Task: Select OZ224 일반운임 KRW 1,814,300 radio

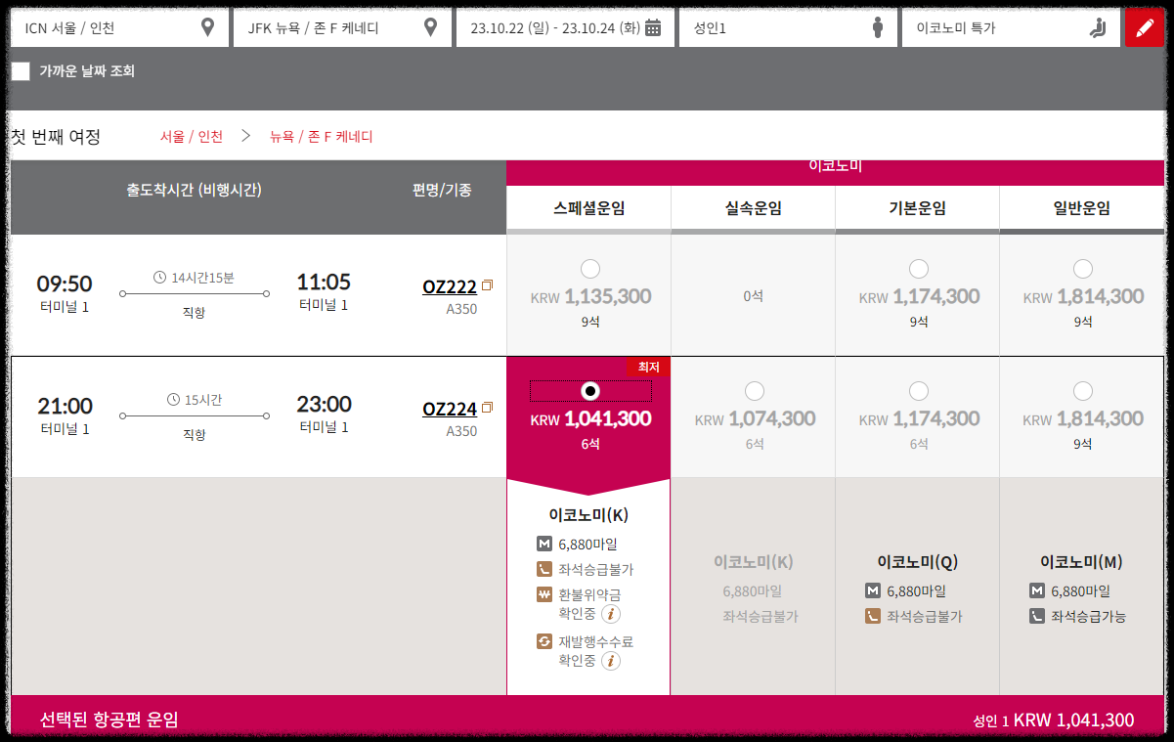Action: pos(1082,391)
